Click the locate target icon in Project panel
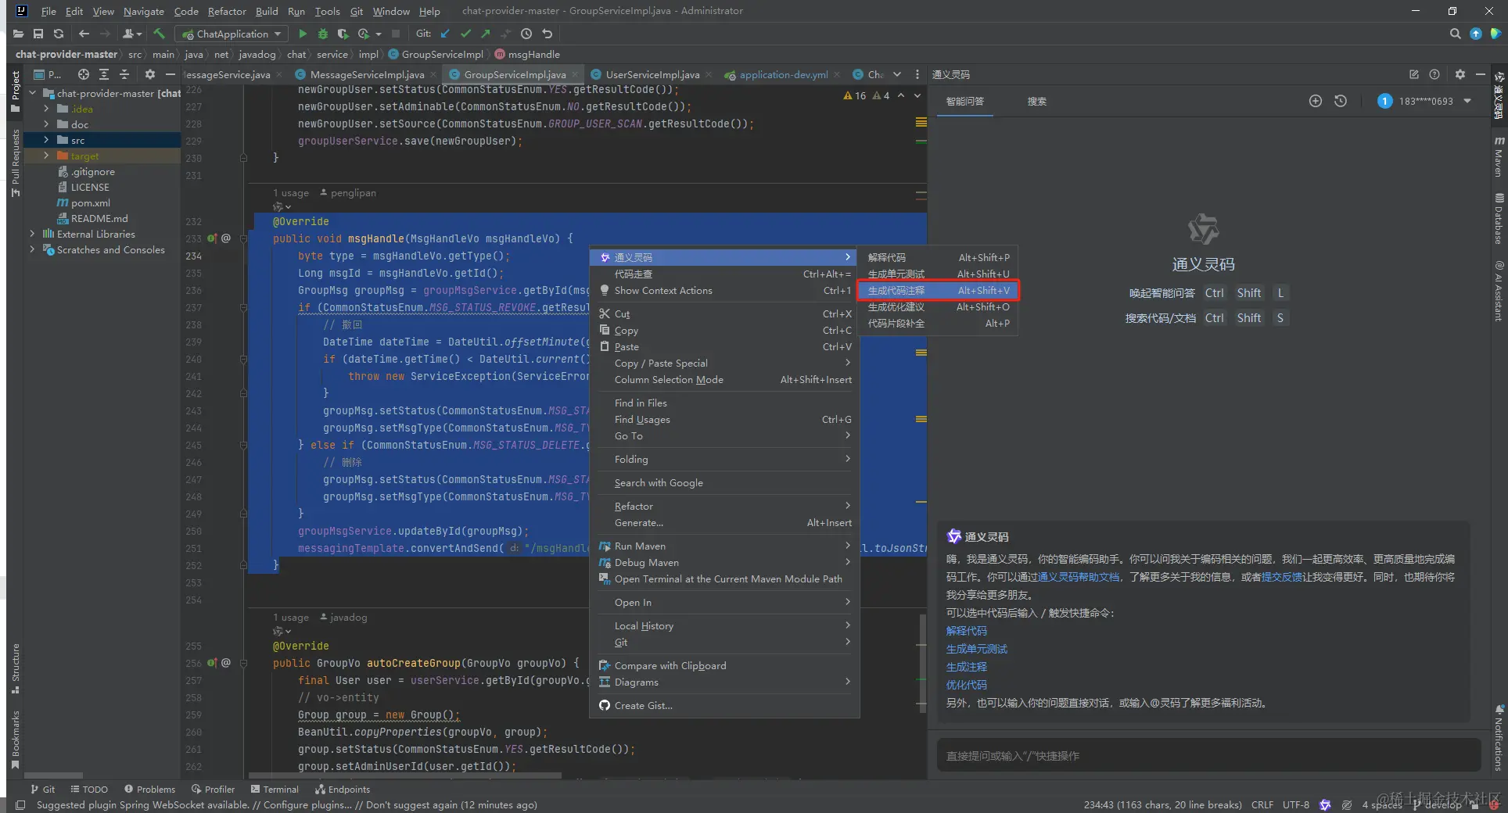This screenshot has width=1508, height=813. pos(84,74)
